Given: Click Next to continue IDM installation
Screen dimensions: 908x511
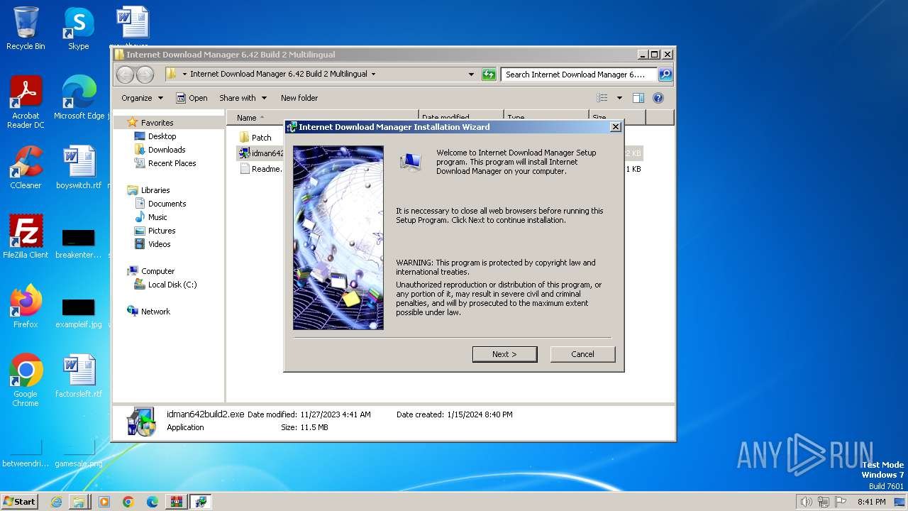Looking at the screenshot, I should [x=504, y=354].
